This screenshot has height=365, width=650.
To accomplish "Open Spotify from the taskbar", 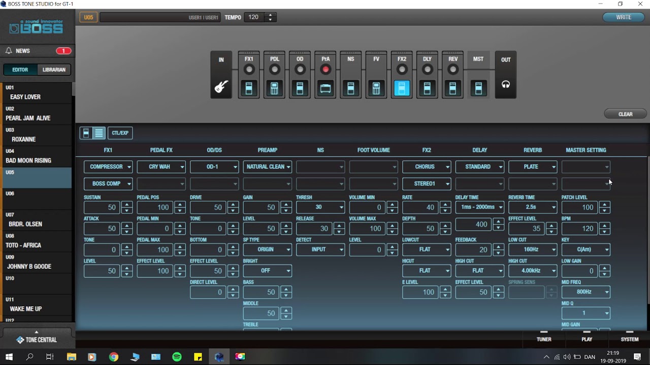I will click(177, 357).
